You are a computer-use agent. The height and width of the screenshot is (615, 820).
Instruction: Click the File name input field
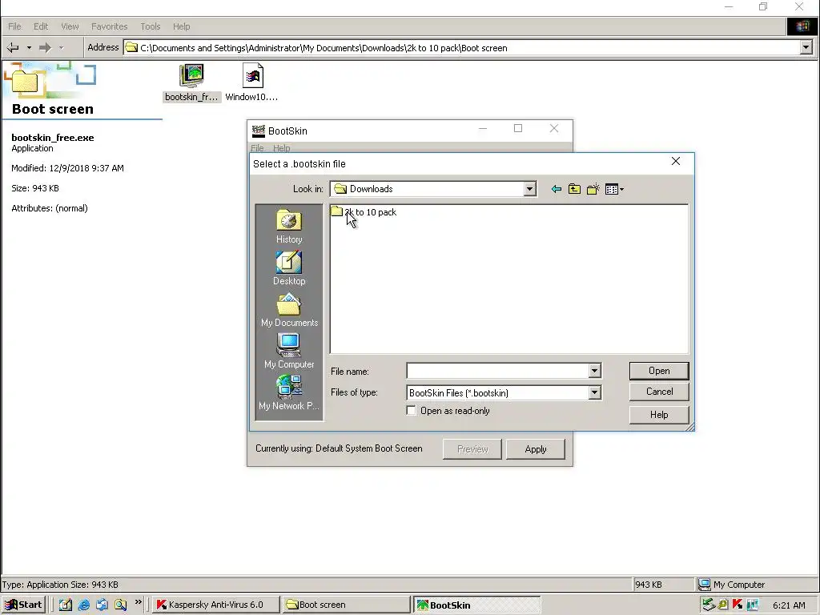tap(497, 371)
